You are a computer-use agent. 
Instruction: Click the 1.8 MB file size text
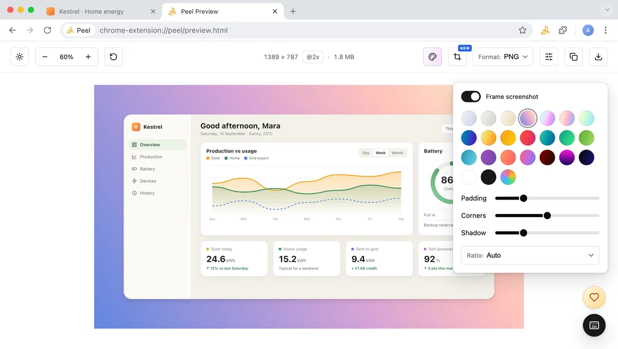click(344, 57)
